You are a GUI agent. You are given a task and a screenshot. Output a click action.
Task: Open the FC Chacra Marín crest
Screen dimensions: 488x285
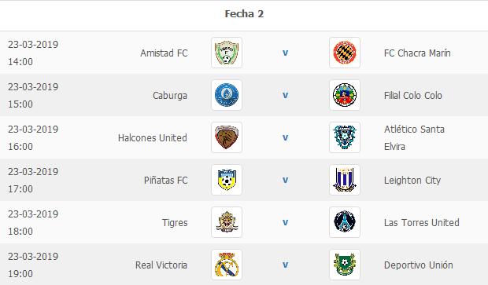pyautogui.click(x=345, y=53)
